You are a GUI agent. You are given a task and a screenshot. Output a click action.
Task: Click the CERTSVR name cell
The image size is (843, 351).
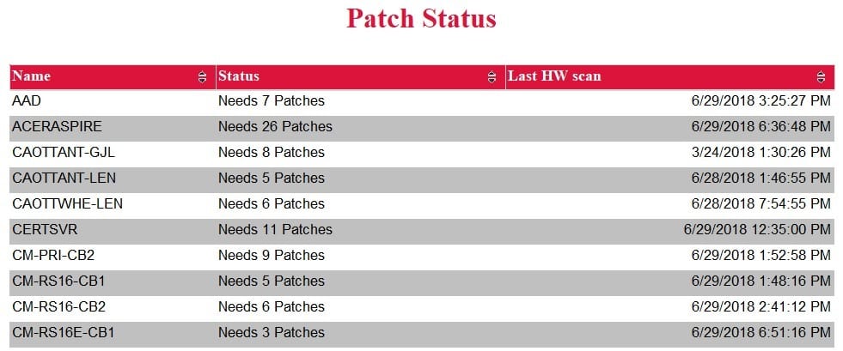click(45, 230)
